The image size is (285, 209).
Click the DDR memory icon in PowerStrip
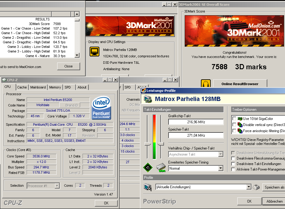click(161, 168)
